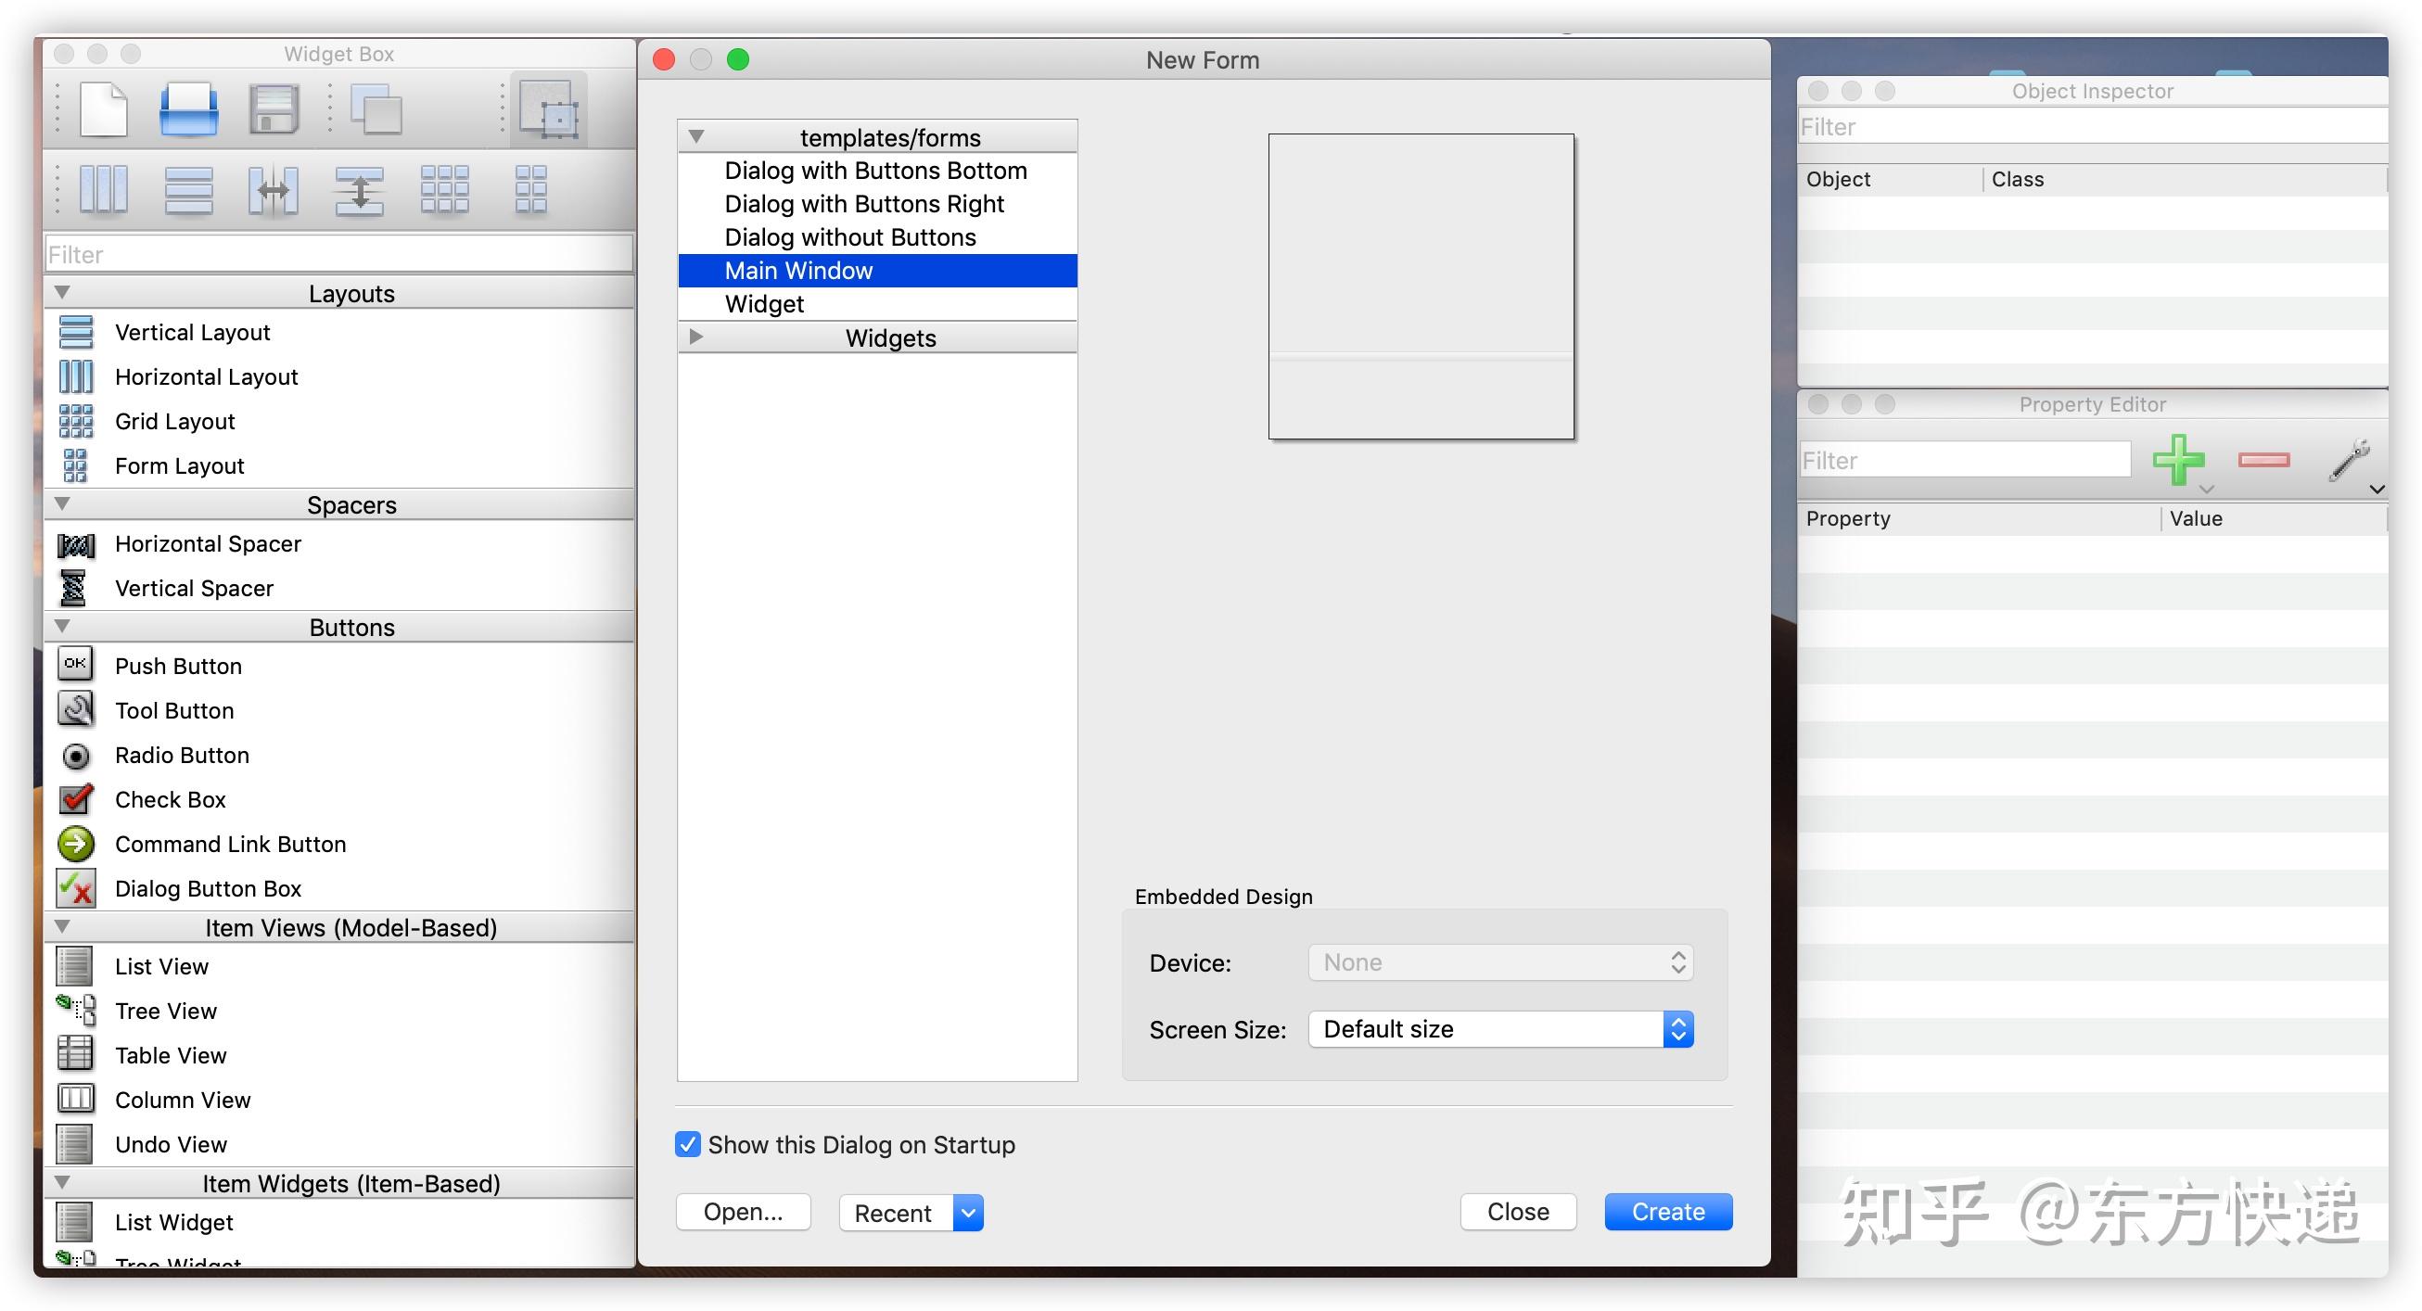Screen dimensions: 2422x1311
Task: Click the blue Open file icon in toolbar
Action: [189, 110]
